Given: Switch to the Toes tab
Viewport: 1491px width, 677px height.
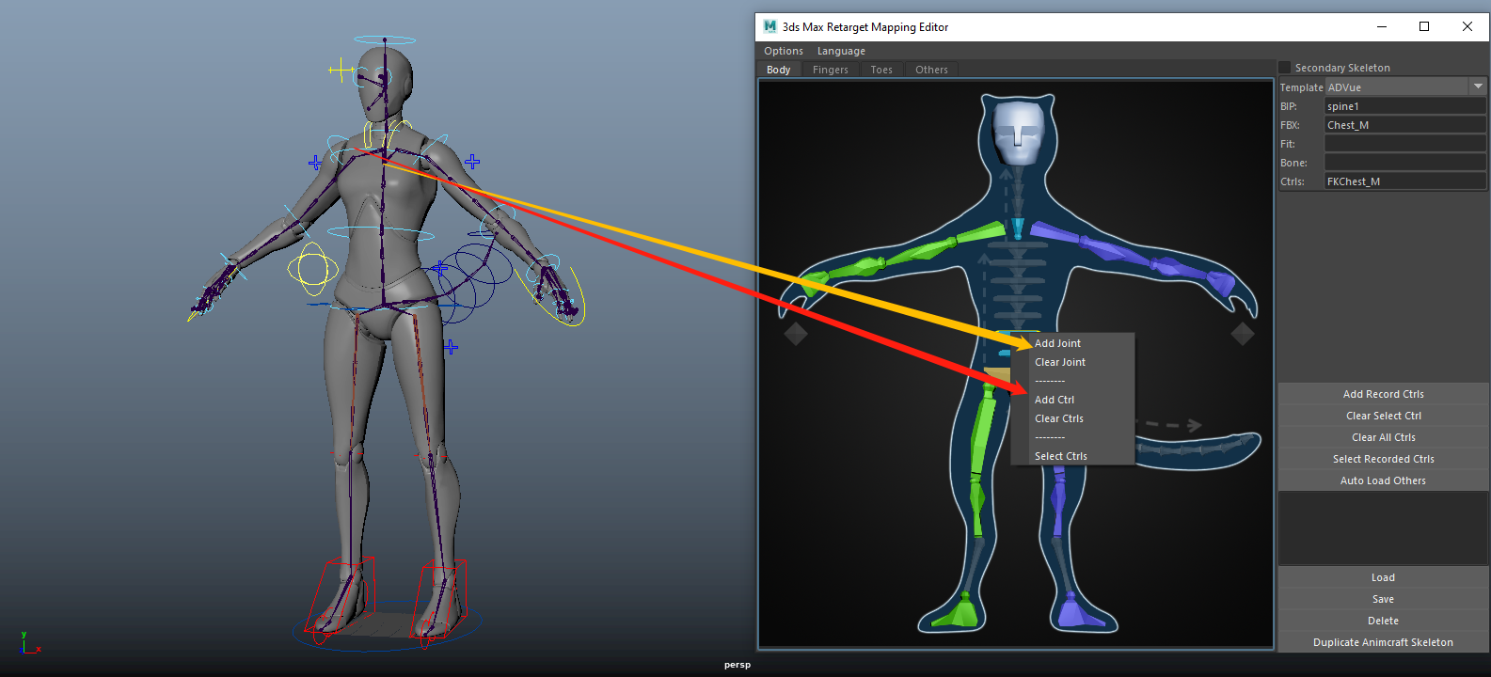Looking at the screenshot, I should pos(881,70).
